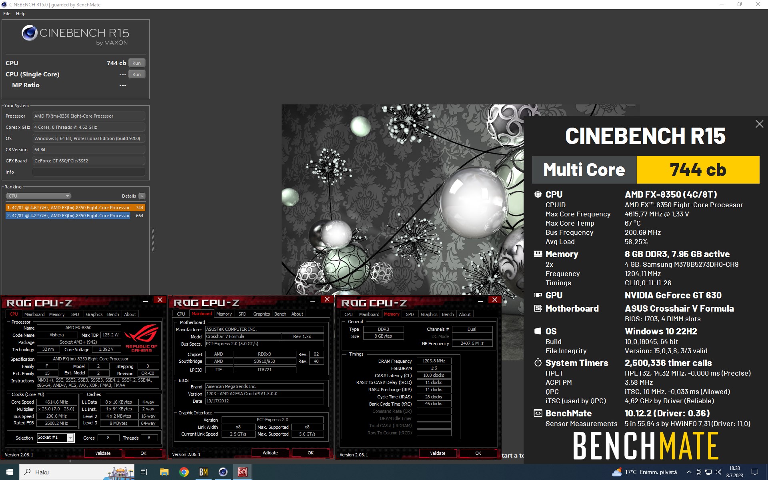Open the network tray icon
The width and height of the screenshot is (768, 480).
[x=708, y=472]
